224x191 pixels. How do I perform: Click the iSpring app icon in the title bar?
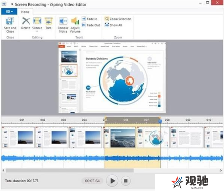point(4,4)
